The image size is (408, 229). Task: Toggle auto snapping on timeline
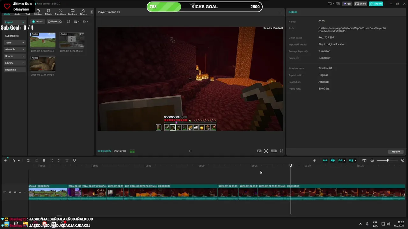click(333, 160)
